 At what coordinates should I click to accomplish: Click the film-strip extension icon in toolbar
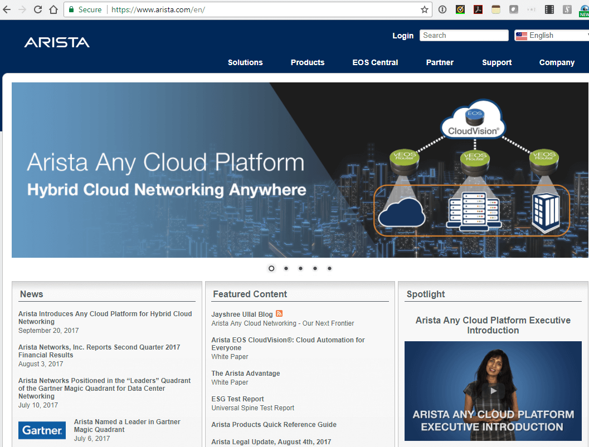tap(549, 9)
